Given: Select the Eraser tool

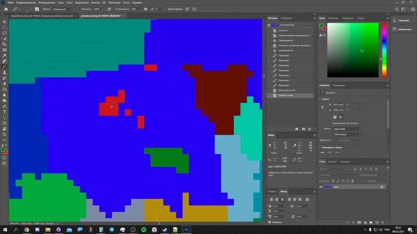Looking at the screenshot, I should 5,84.
